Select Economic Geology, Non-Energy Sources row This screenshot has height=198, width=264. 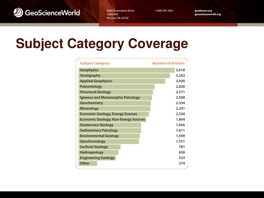coord(112,120)
